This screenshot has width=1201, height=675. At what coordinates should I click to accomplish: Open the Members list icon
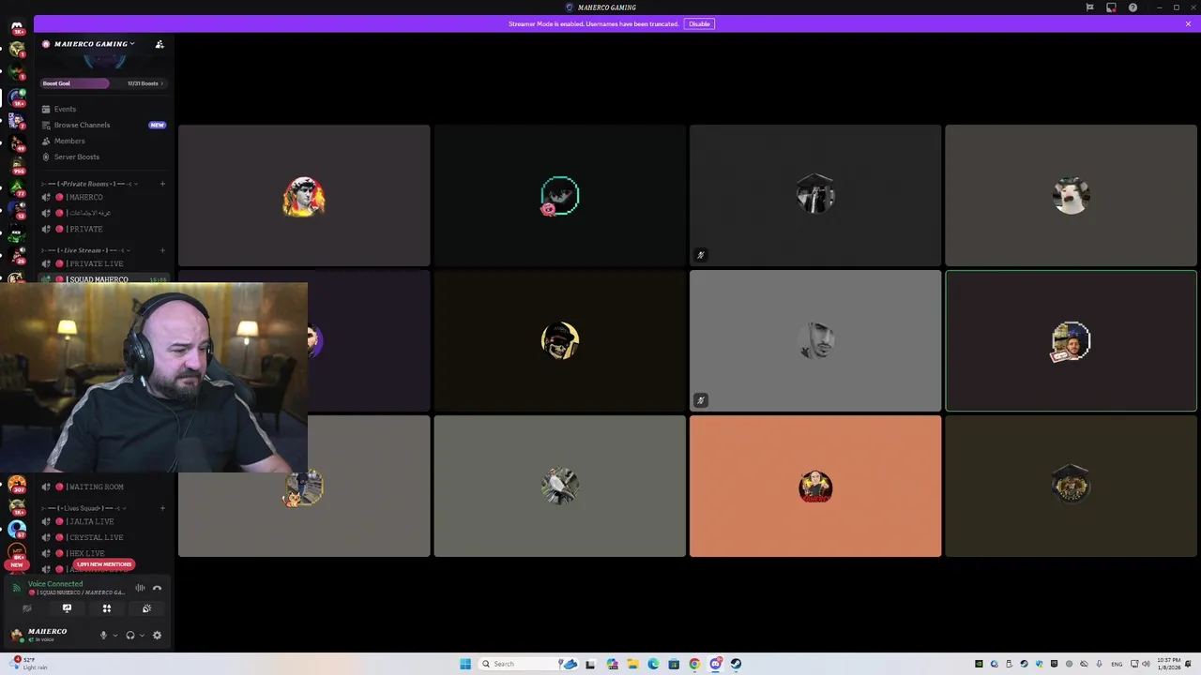(x=46, y=141)
